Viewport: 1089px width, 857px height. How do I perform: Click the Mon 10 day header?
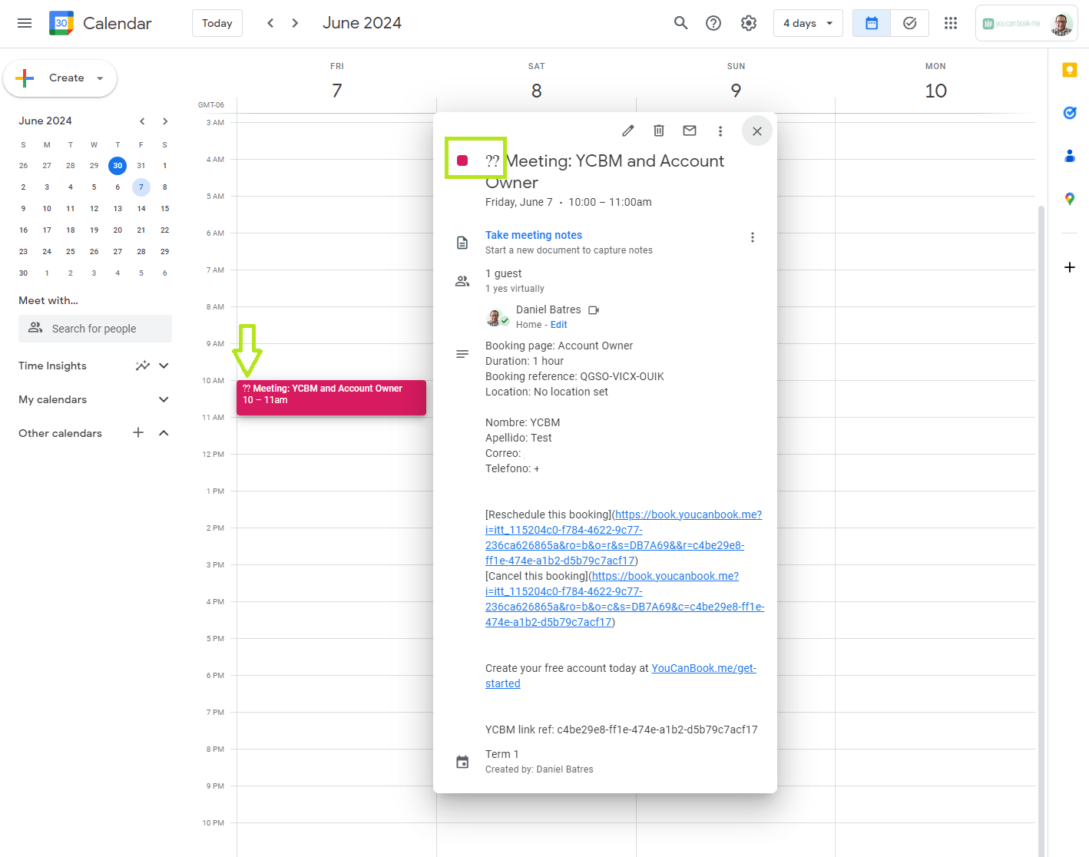click(x=935, y=82)
